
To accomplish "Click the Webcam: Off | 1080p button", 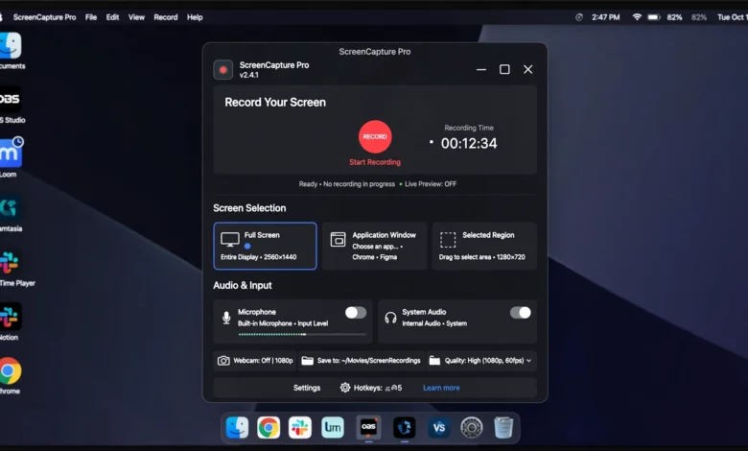I will [255, 361].
